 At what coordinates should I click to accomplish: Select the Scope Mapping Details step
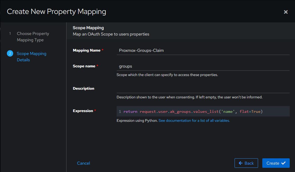pos(31,57)
